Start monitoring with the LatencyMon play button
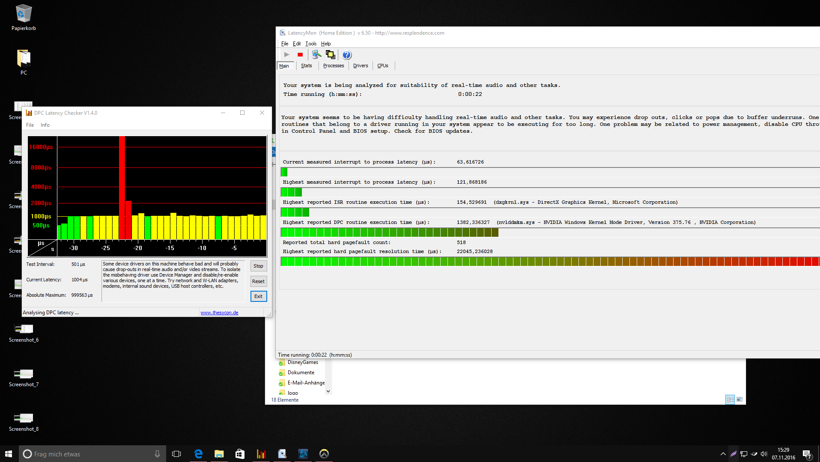 point(287,55)
